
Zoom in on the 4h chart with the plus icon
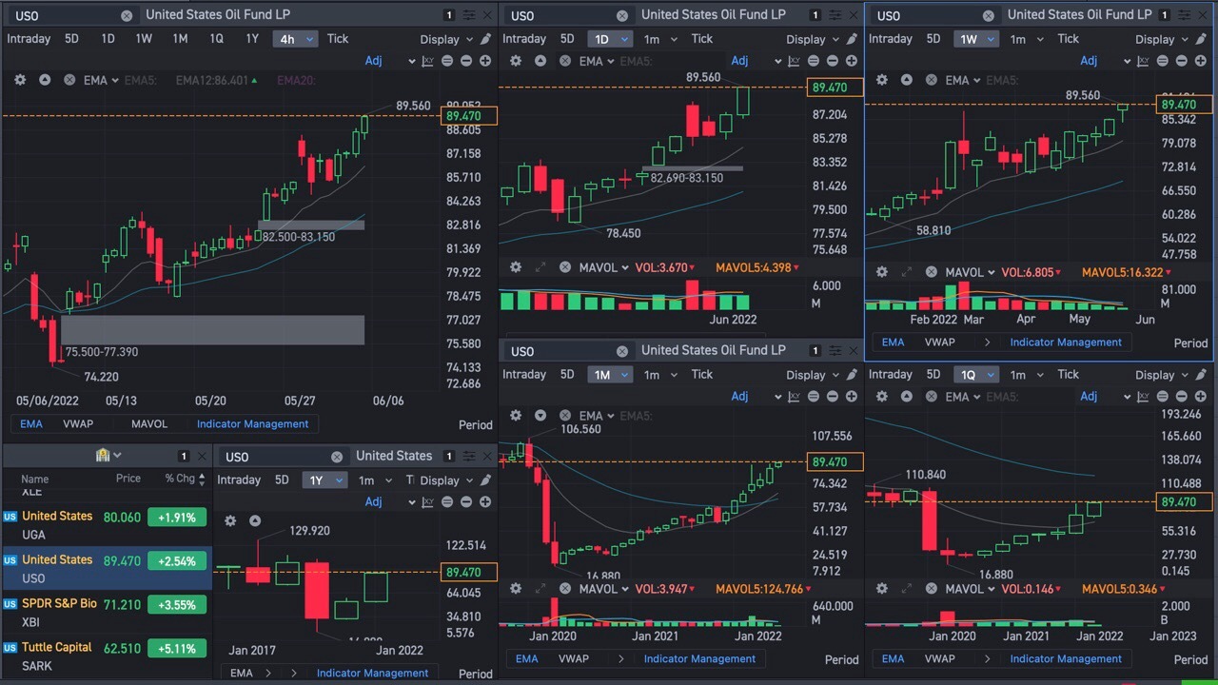(485, 61)
